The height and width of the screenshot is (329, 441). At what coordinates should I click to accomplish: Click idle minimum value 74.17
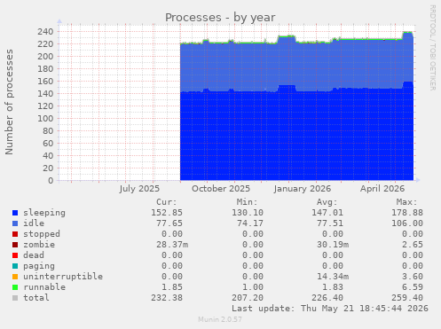[250, 223]
